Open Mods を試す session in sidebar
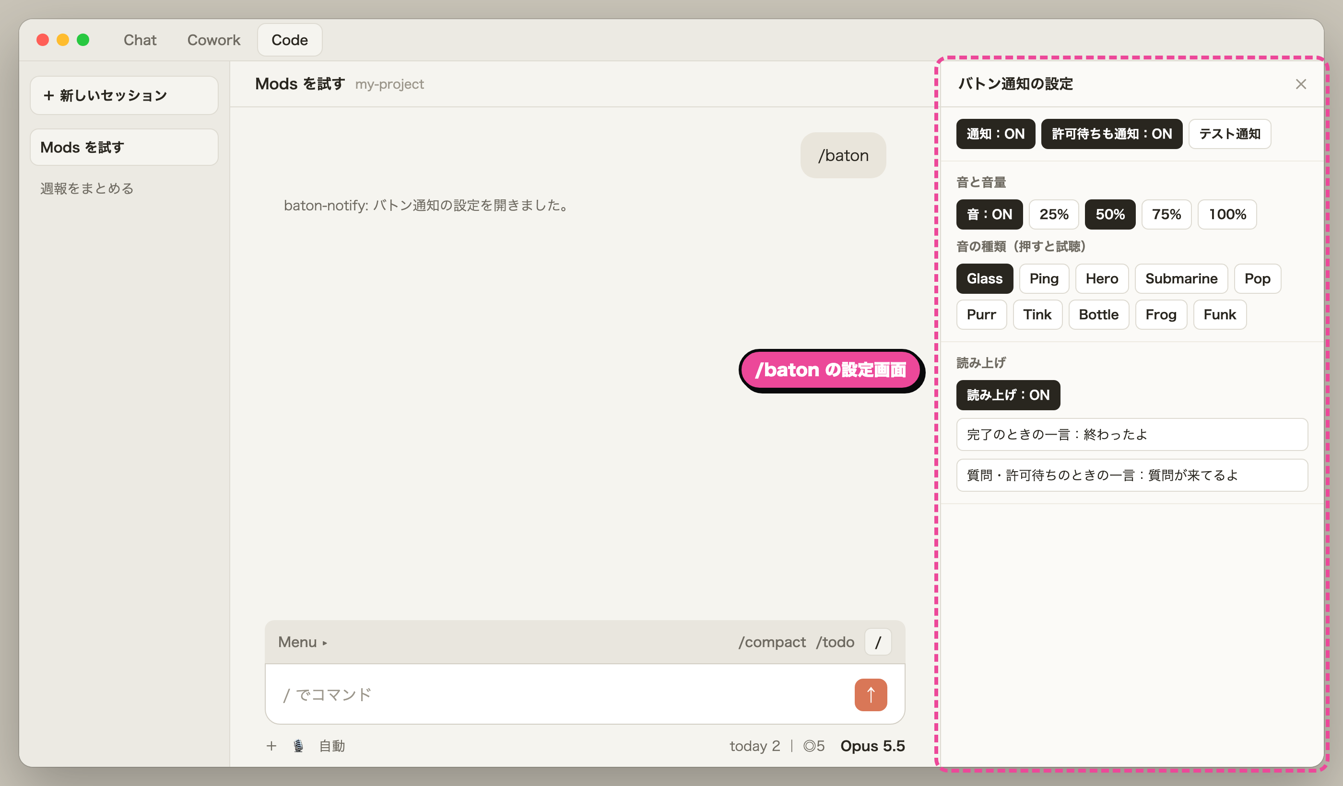This screenshot has width=1343, height=786. (x=124, y=147)
